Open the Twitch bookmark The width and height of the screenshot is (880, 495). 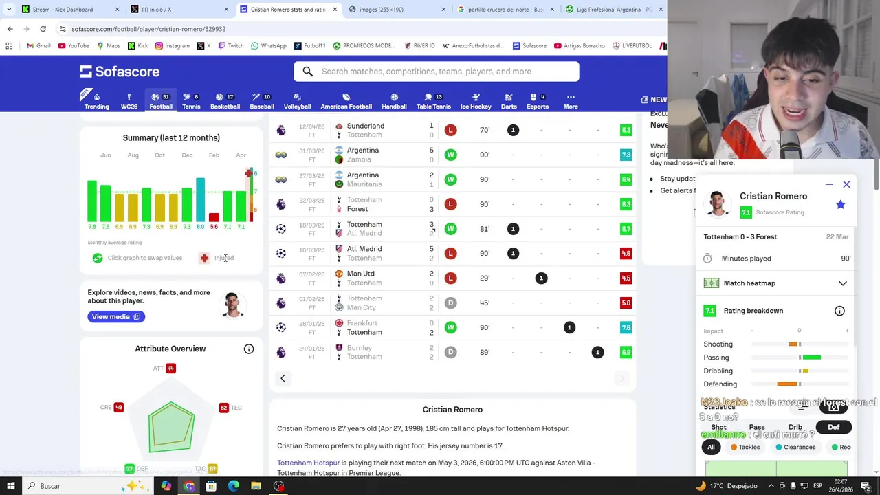(230, 45)
